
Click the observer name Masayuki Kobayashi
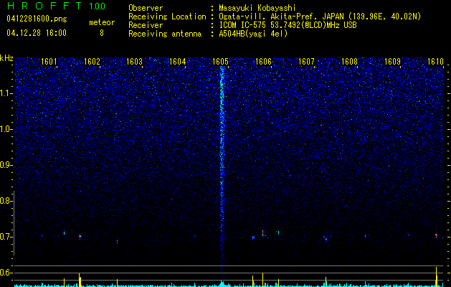257,8
